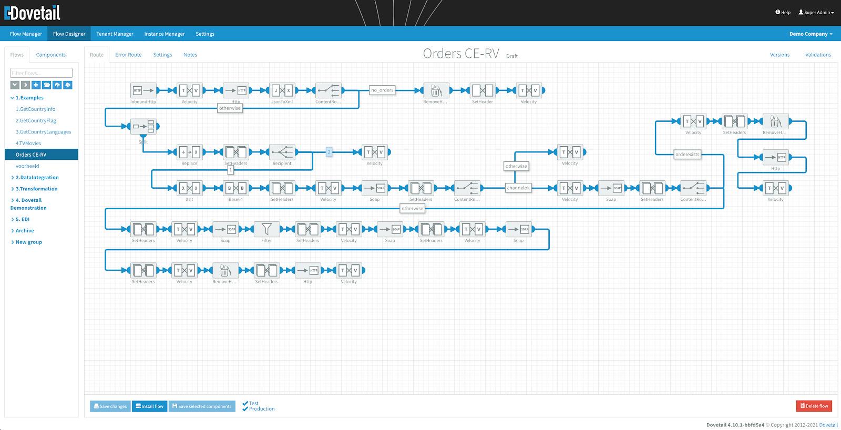Screen dimensions: 841x430
Task: Select the Velocity node right after InboundHttp
Action: (x=189, y=90)
